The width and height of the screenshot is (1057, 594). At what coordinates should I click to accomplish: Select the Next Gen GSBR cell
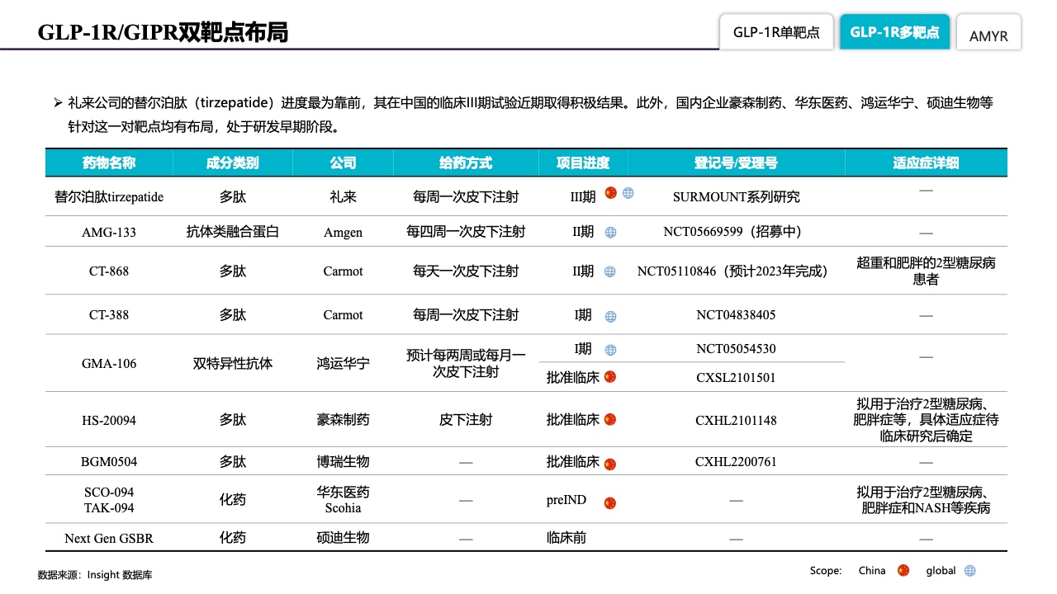coord(109,539)
